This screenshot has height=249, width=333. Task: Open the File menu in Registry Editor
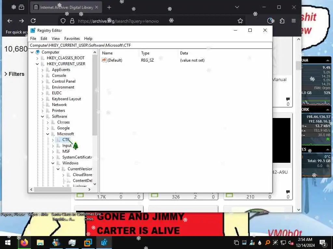coord(33,39)
